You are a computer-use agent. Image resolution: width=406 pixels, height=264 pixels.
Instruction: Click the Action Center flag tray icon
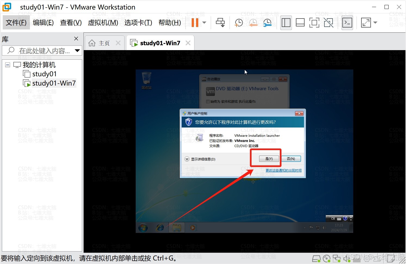point(311,228)
